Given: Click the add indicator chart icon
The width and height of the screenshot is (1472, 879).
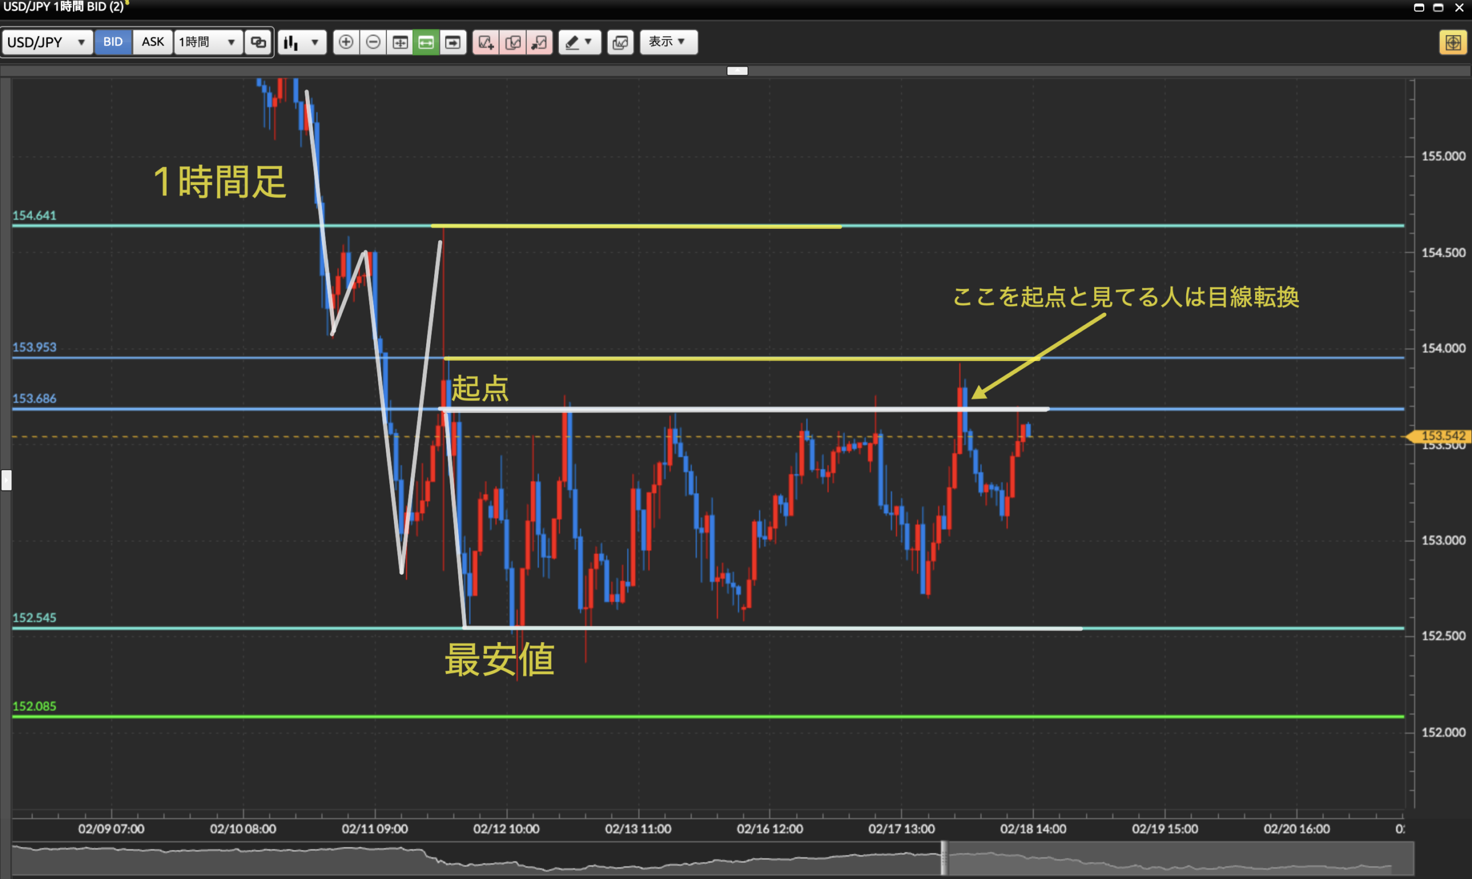Looking at the screenshot, I should 486,42.
